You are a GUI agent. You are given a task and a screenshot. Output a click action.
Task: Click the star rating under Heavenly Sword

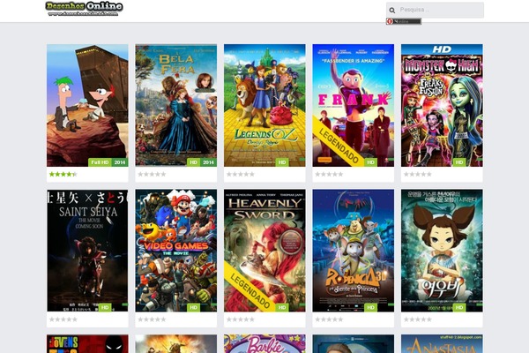240,319
